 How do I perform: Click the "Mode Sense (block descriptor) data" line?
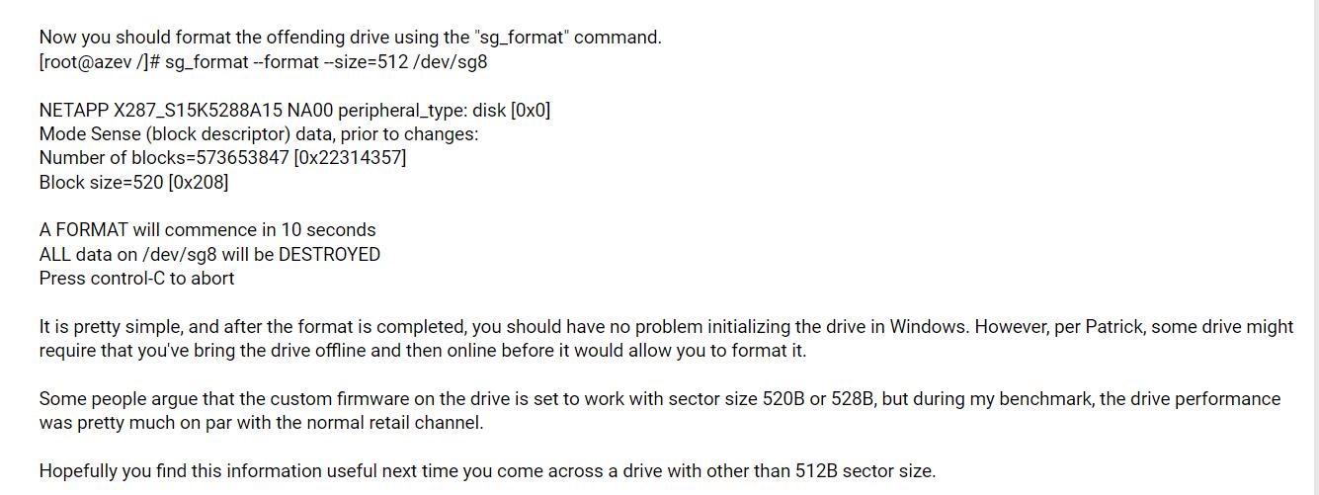point(259,134)
